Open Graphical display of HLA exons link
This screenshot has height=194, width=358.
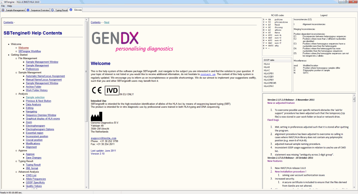coord(43,119)
